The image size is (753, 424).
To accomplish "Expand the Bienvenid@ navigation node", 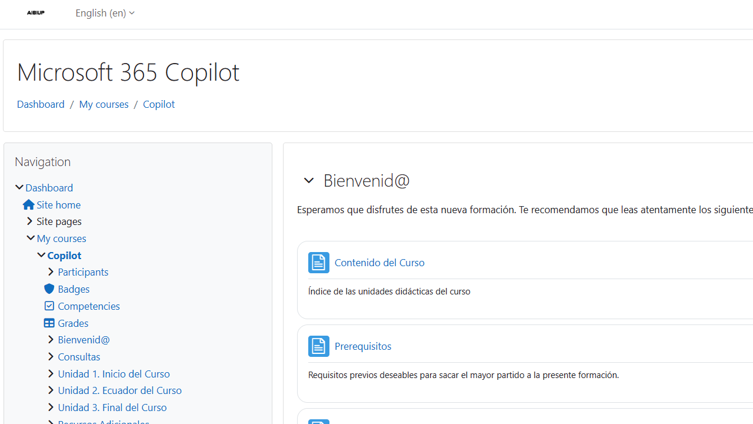I will pyautogui.click(x=51, y=339).
